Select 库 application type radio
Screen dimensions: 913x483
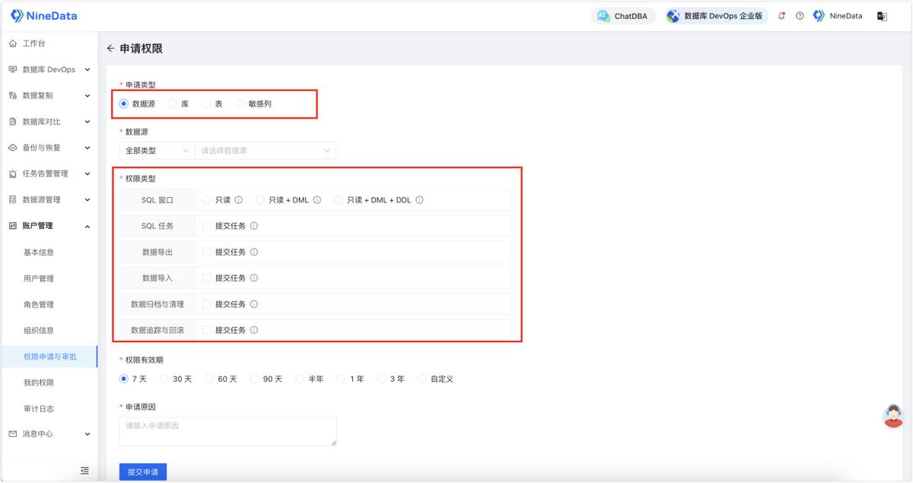click(173, 103)
